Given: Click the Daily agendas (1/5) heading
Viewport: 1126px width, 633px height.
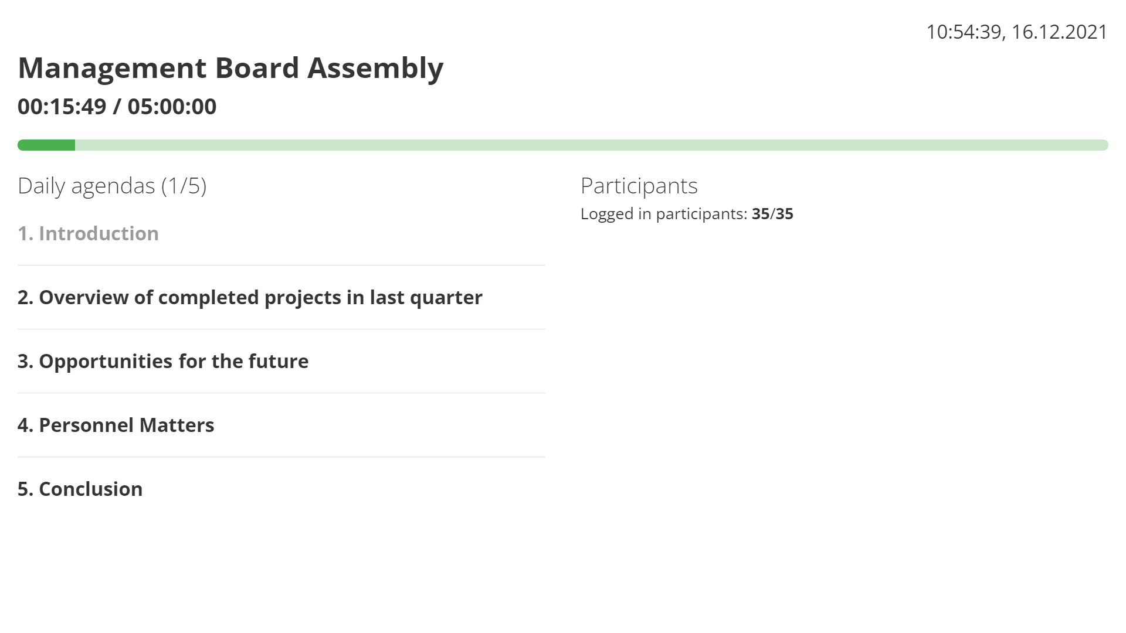Looking at the screenshot, I should point(112,186).
